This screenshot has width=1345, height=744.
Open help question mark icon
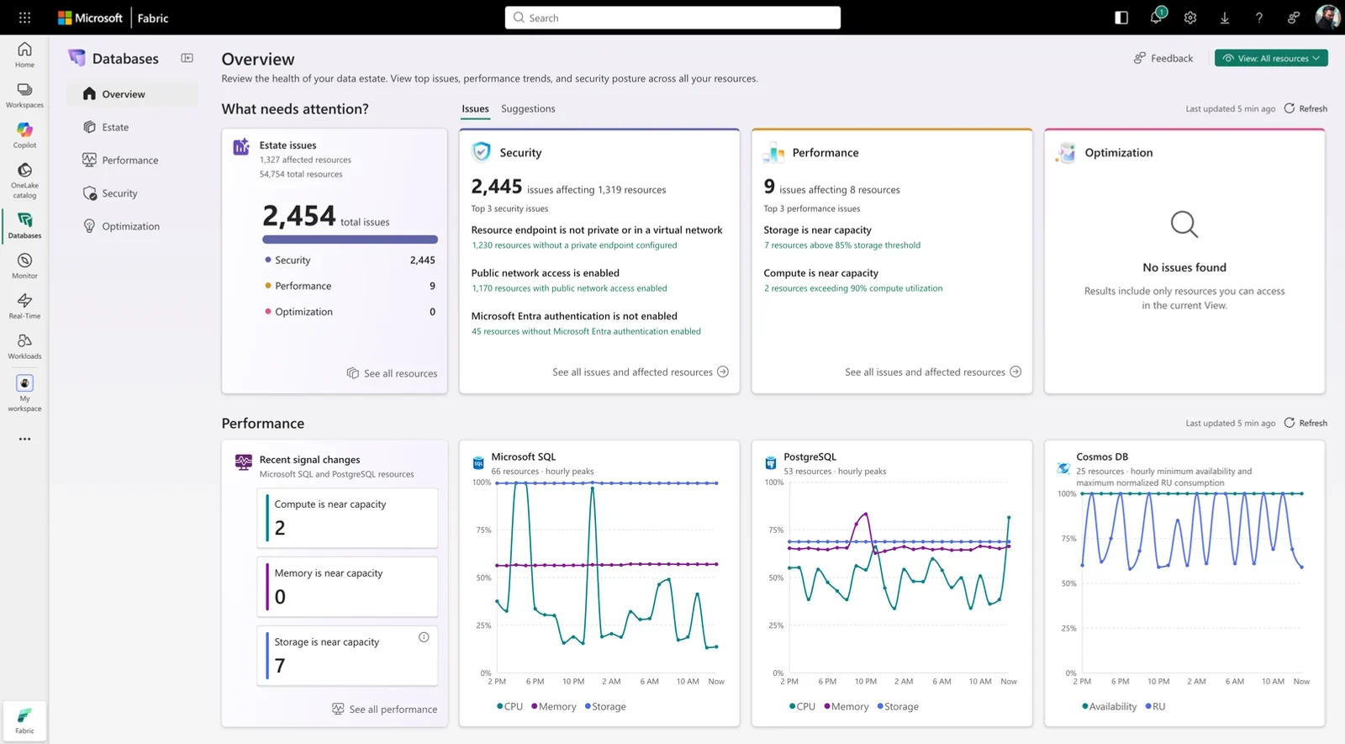[1258, 18]
